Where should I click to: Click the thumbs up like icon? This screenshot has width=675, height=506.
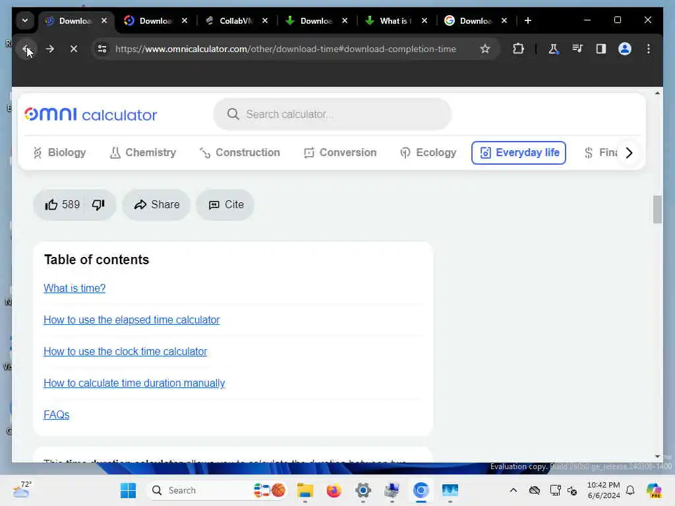[x=51, y=205]
